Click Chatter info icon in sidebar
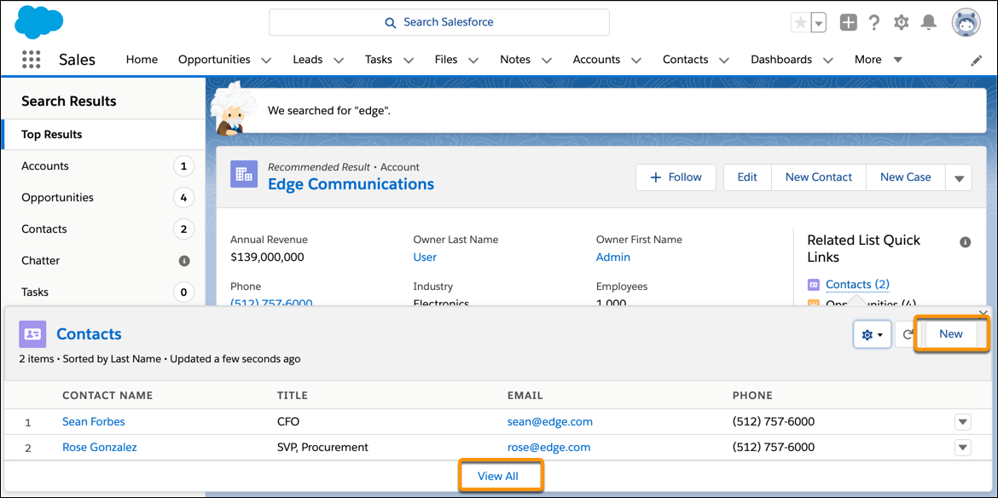 [184, 261]
